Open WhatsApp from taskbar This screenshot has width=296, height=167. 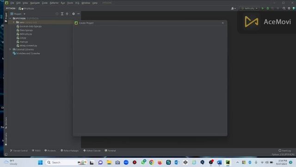pyautogui.click(x=143, y=162)
